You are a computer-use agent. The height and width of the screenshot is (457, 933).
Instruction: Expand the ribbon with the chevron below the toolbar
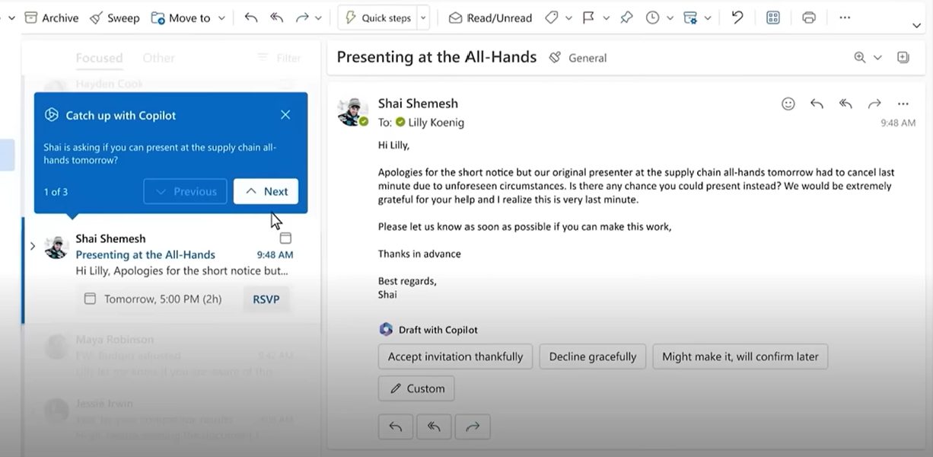click(x=916, y=26)
